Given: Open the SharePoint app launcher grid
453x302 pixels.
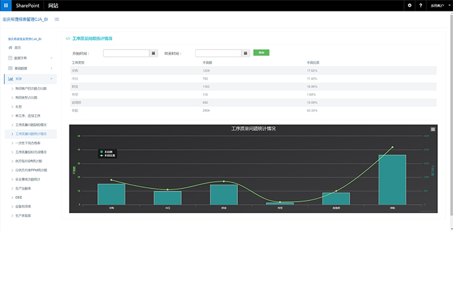Looking at the screenshot, I should click(x=5, y=5).
